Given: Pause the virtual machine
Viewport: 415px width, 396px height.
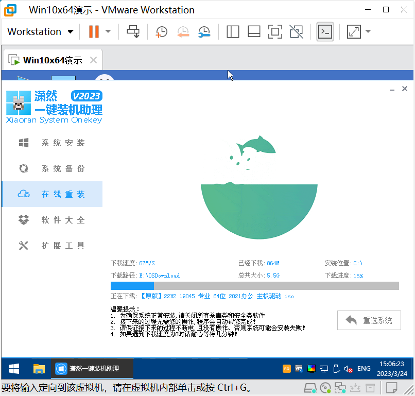Looking at the screenshot, I should [94, 31].
